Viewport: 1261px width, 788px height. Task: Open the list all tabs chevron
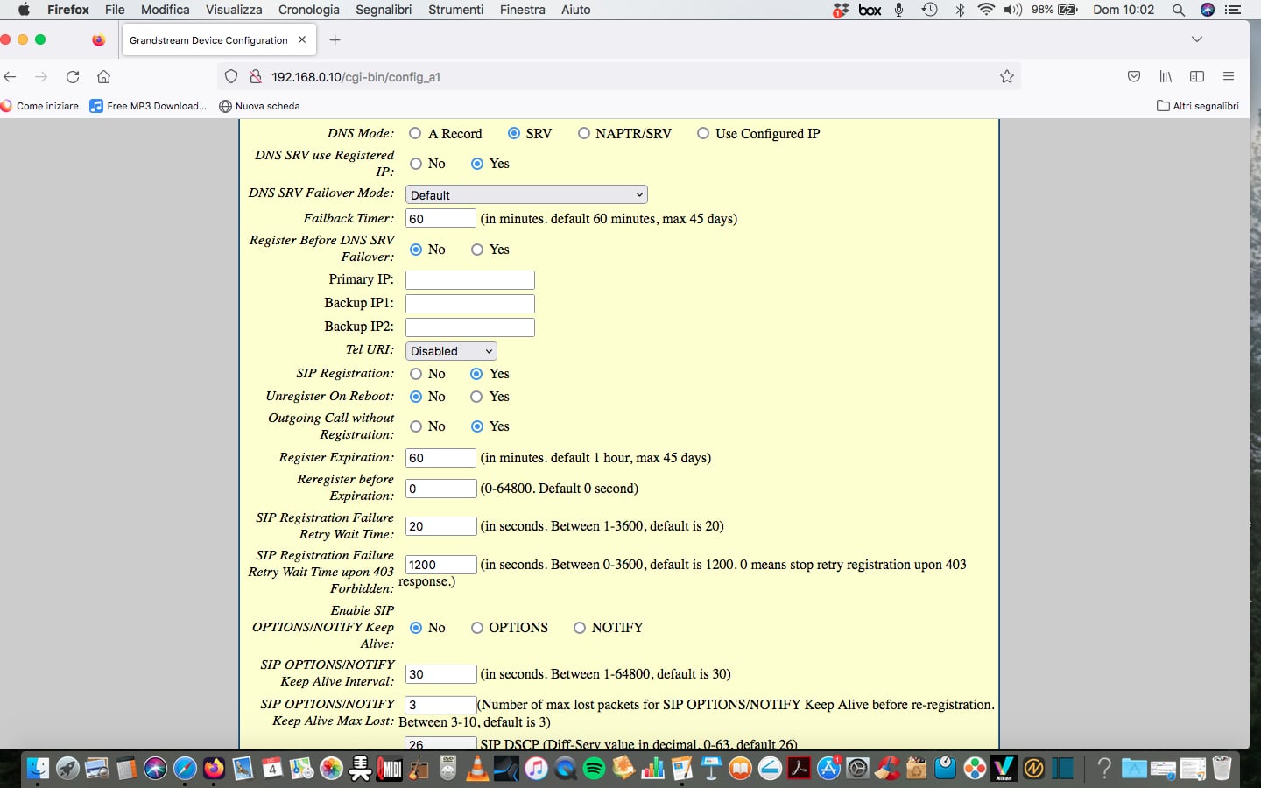tap(1197, 39)
